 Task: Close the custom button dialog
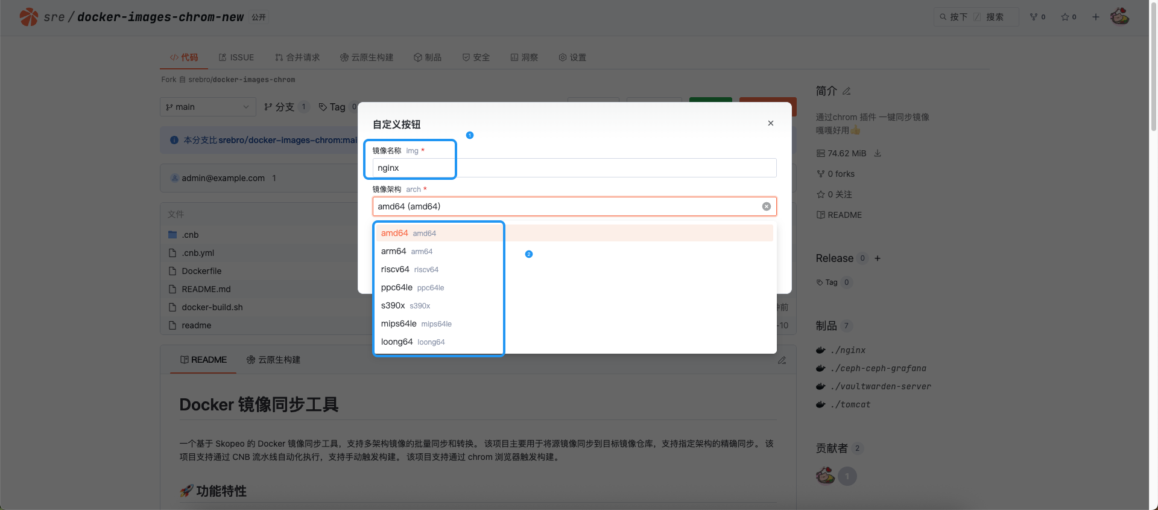(770, 123)
